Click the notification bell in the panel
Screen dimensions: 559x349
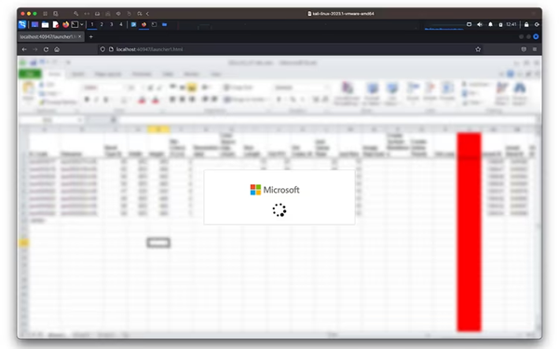point(490,24)
